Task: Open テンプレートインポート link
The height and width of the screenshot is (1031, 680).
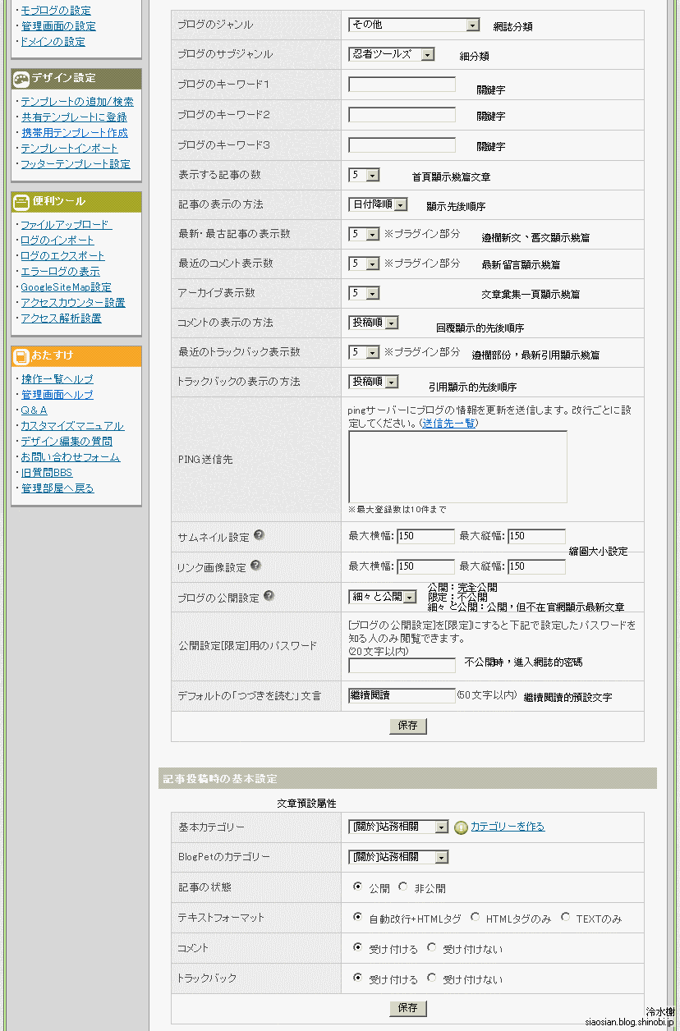Action: [x=69, y=149]
